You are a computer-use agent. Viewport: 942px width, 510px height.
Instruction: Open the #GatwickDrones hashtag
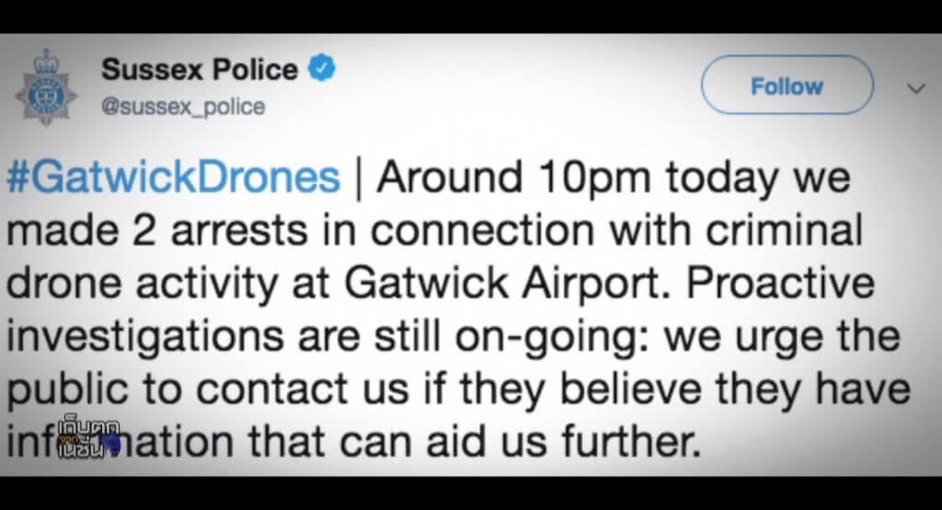tap(174, 177)
